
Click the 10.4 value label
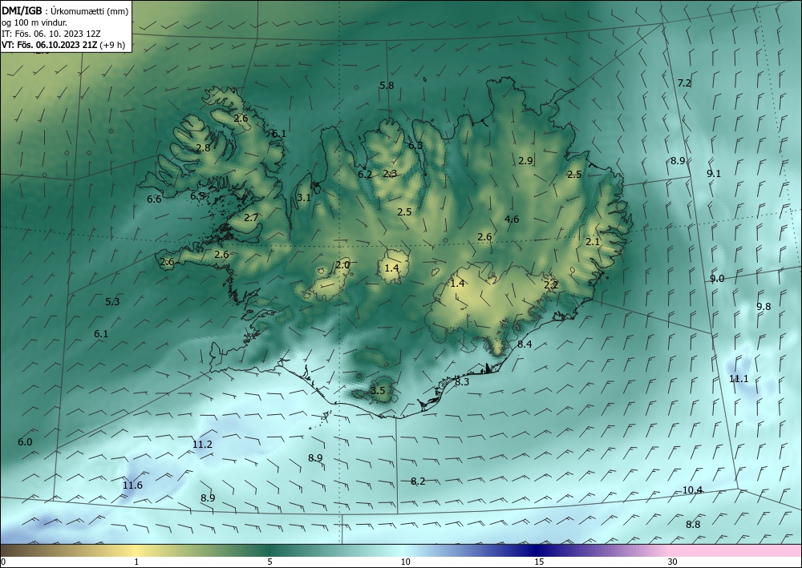tap(692, 490)
